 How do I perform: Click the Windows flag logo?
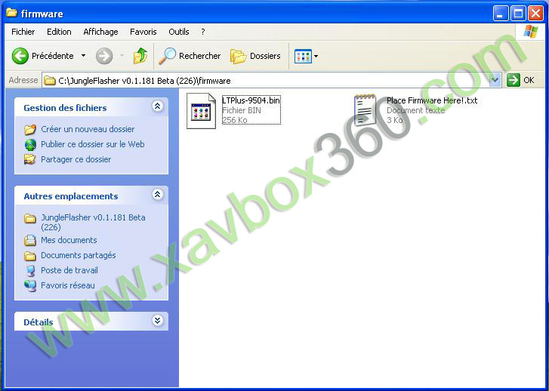(531, 32)
